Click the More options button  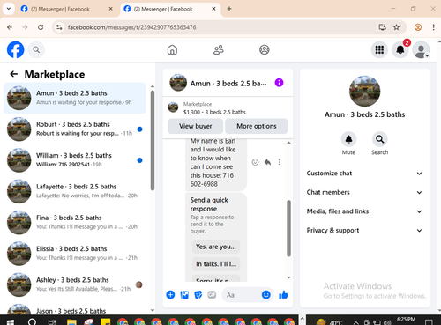click(x=257, y=126)
